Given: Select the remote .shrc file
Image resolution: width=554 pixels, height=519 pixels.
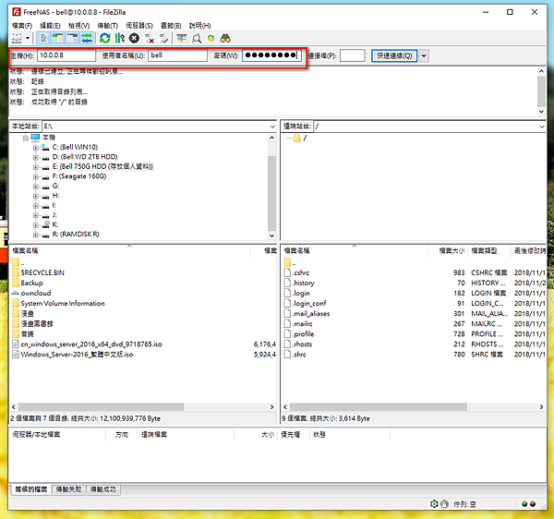Looking at the screenshot, I should [x=299, y=355].
